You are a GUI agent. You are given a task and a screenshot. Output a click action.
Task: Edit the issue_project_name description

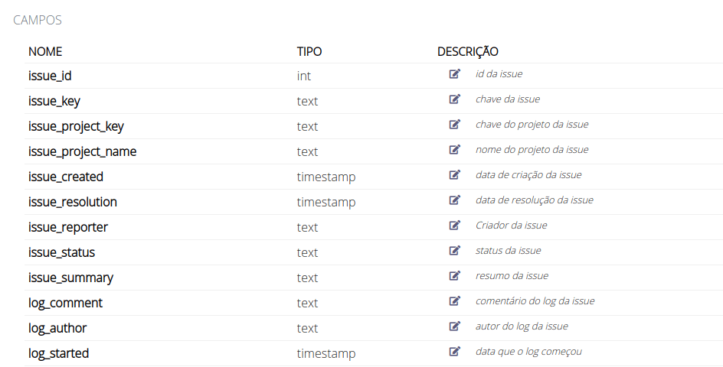click(455, 150)
